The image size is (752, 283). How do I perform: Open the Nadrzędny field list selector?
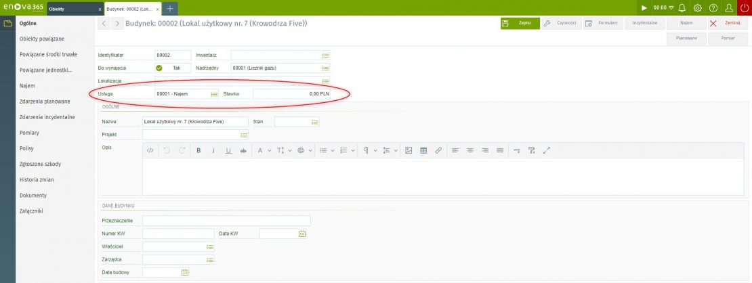point(325,68)
